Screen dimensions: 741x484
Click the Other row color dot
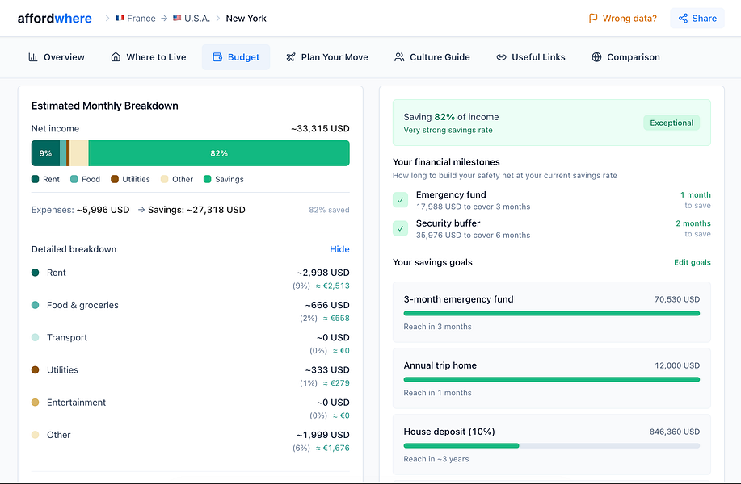tap(35, 435)
